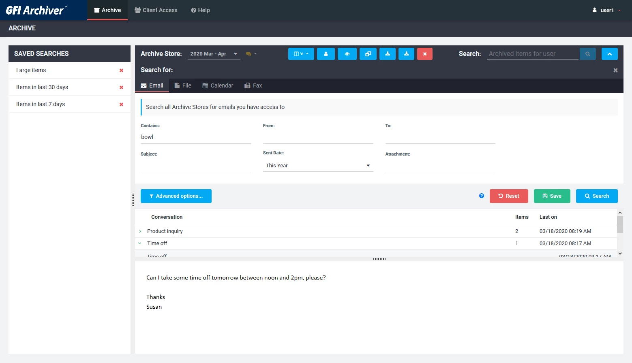Click into the 'From' input field
This screenshot has height=363, width=632.
coord(318,137)
